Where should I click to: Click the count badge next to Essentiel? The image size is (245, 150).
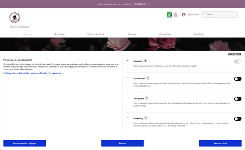[145, 61]
